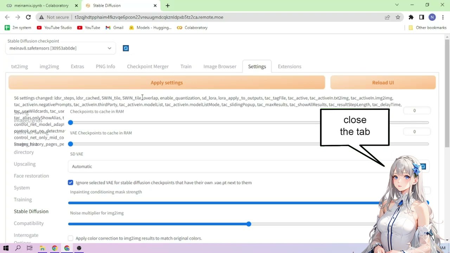Switch to the meinamix.ipynb Colaboratory tab
The width and height of the screenshot is (450, 253).
pos(41,6)
